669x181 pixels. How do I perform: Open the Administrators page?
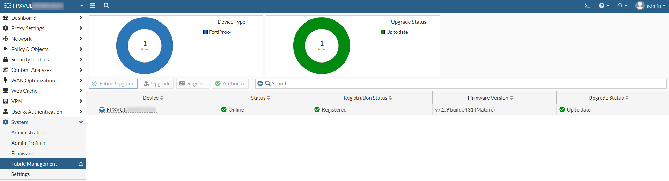click(x=28, y=133)
